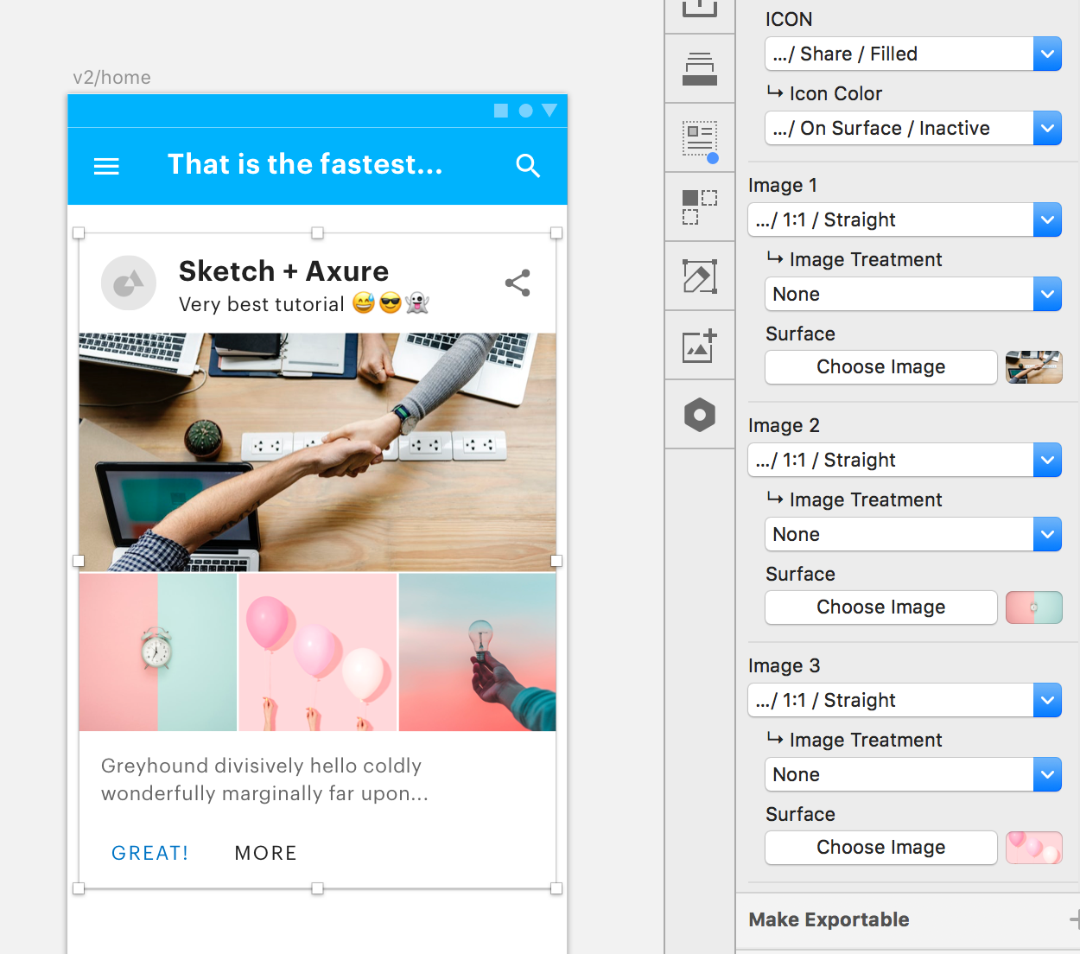This screenshot has height=954, width=1080.
Task: Click the round avatar placeholder on card
Action: (129, 283)
